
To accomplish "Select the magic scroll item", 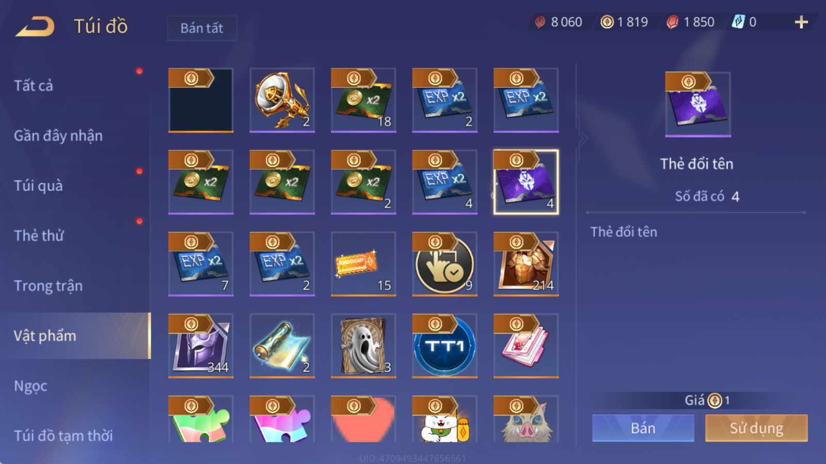I will [282, 346].
